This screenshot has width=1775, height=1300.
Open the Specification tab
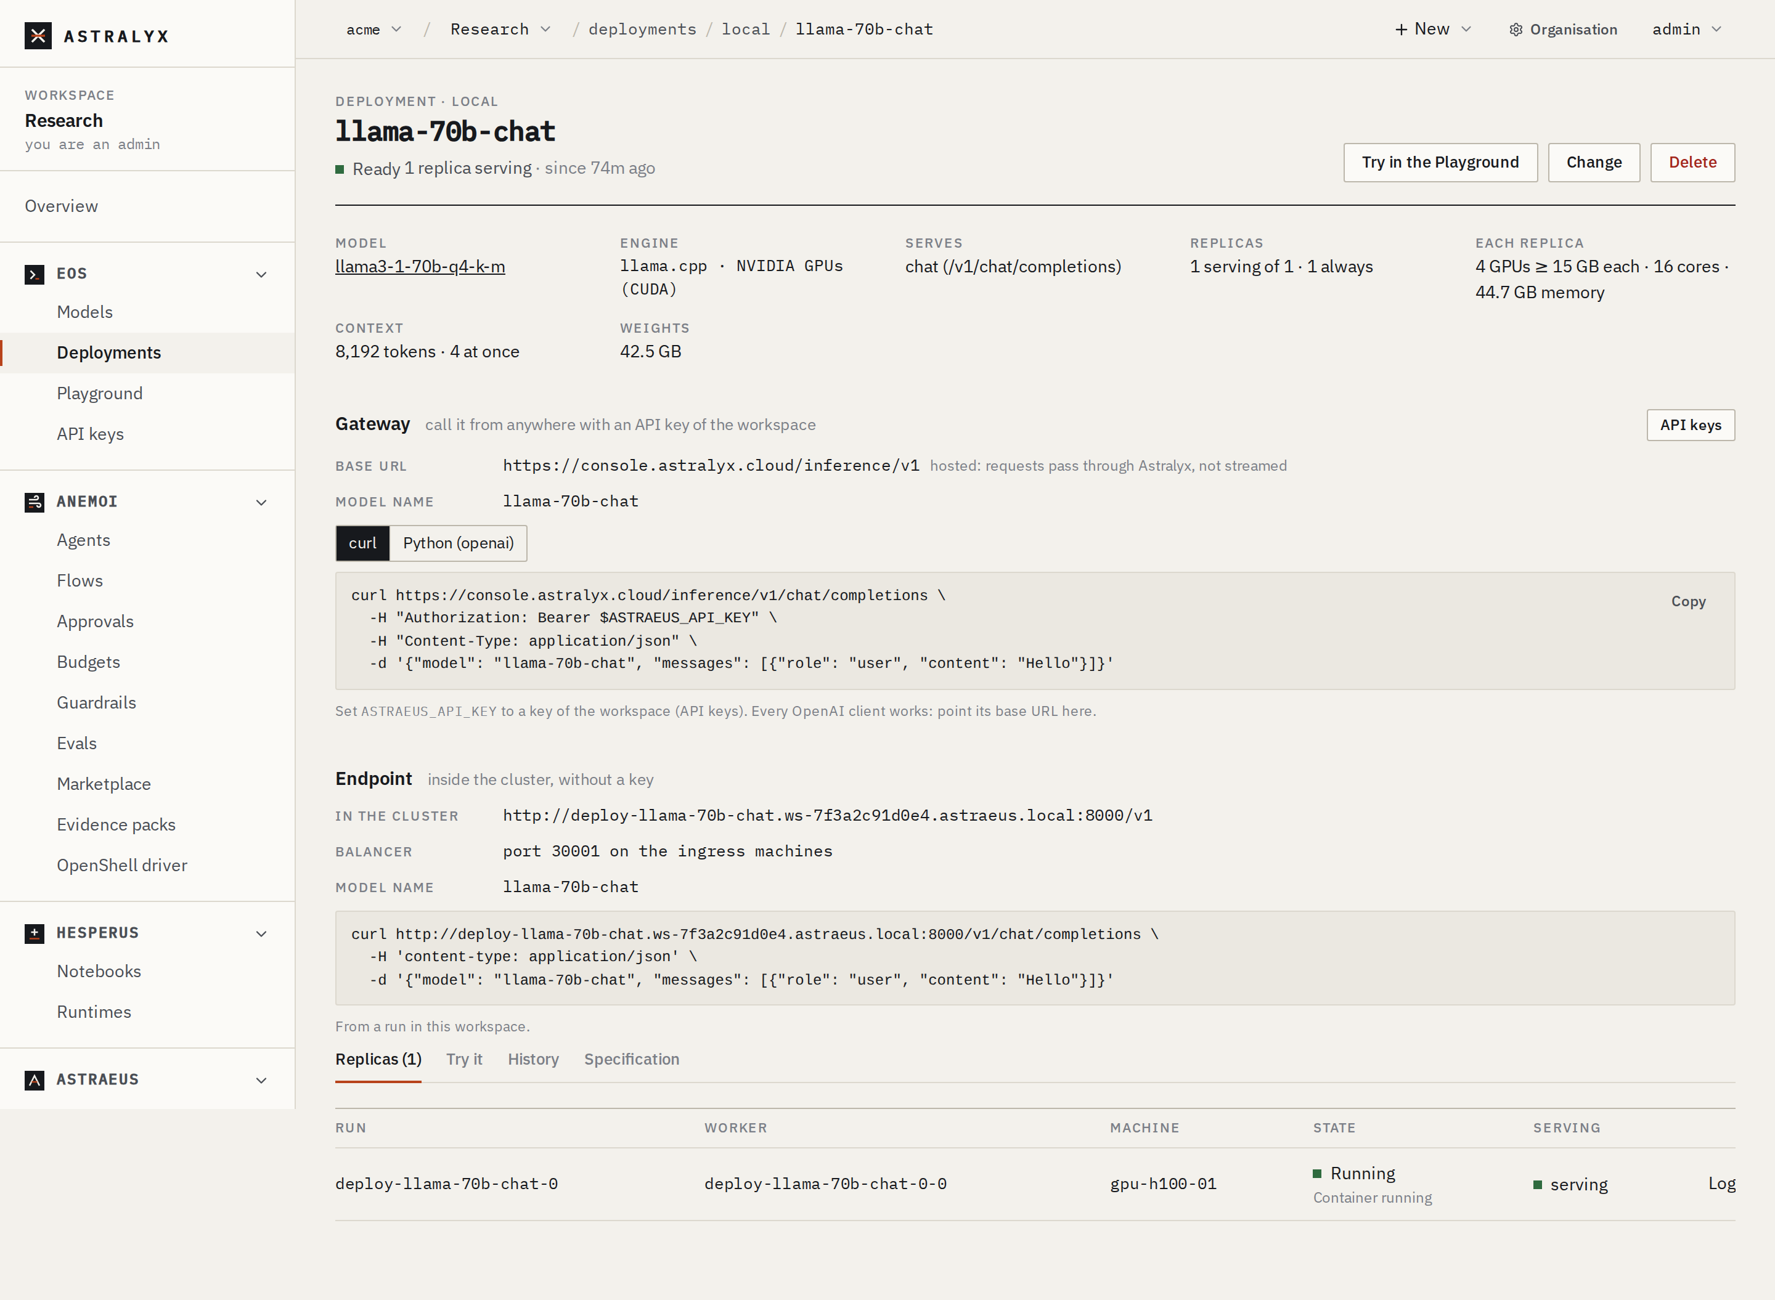click(x=631, y=1059)
